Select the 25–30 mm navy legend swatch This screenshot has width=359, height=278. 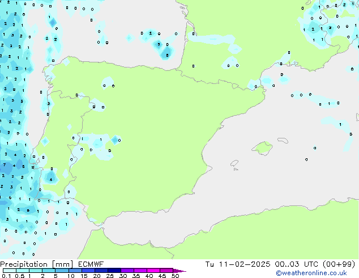click(114, 271)
